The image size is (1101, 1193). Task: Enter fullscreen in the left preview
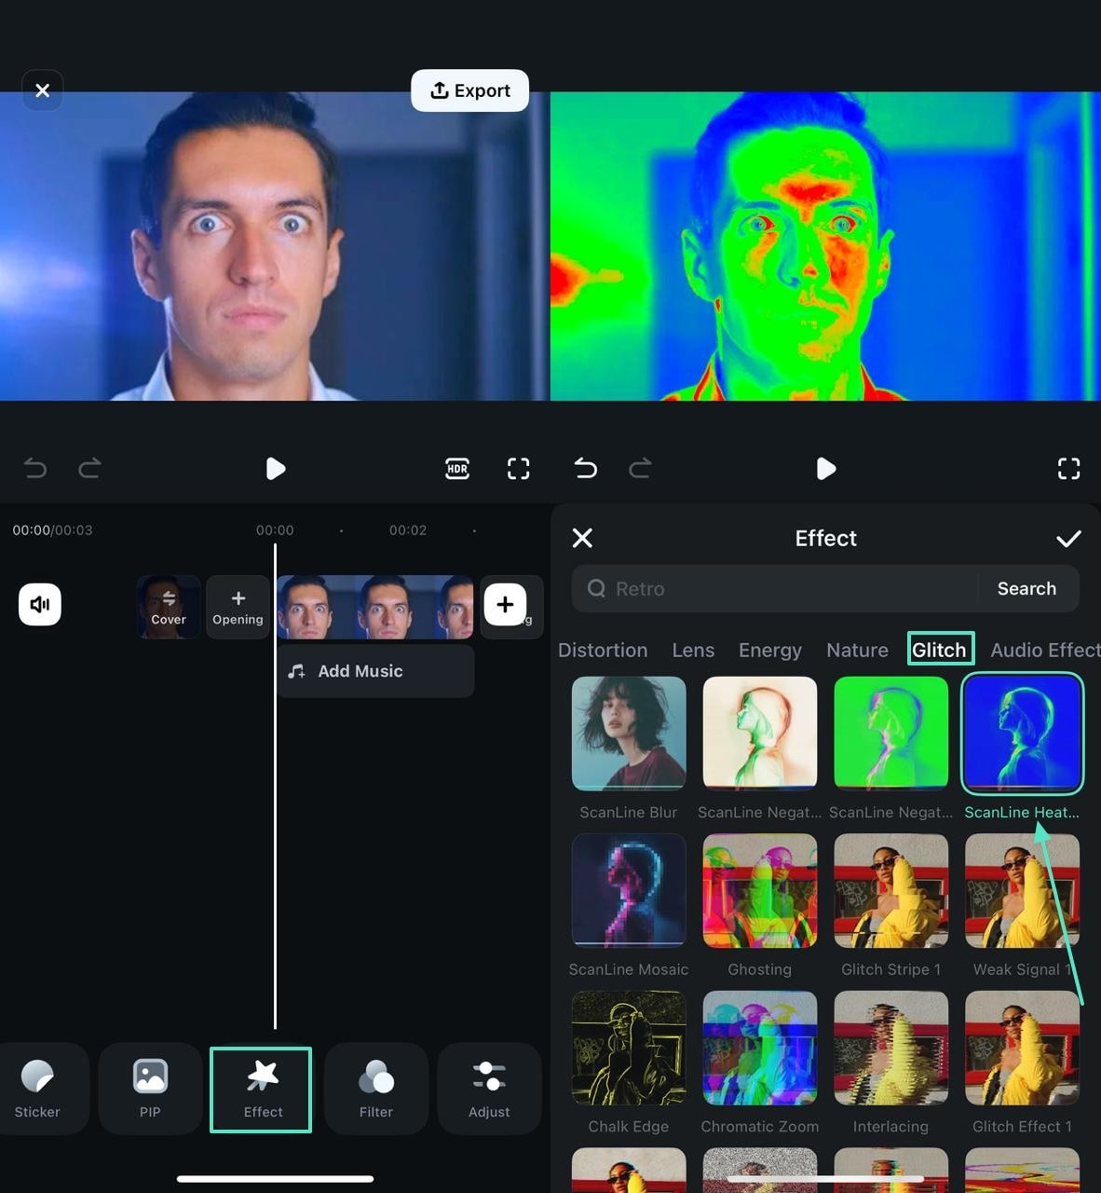point(518,468)
